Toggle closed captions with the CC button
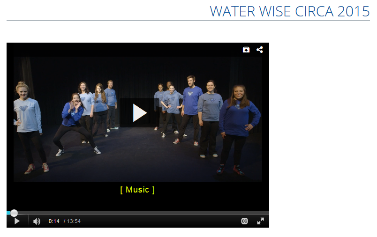This screenshot has height=237, width=377. 244,221
